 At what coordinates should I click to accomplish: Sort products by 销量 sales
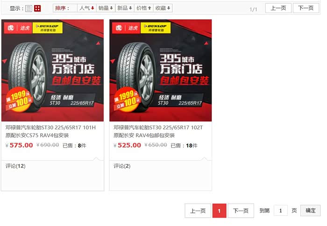point(106,8)
